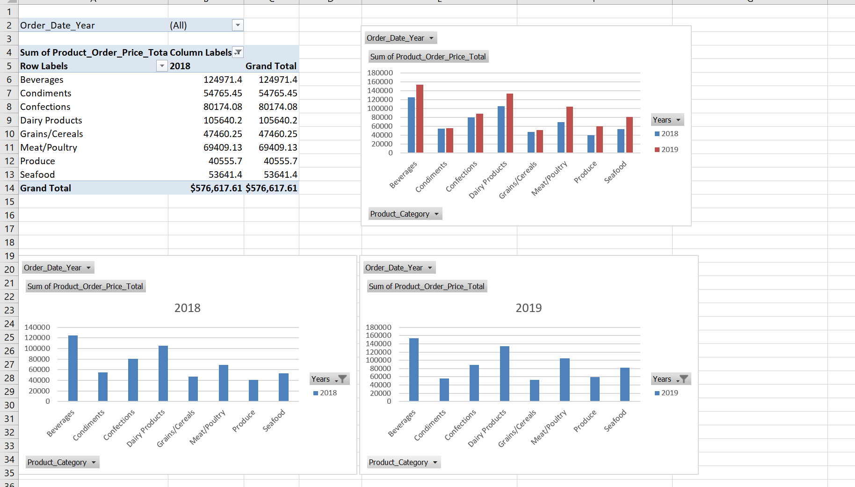Select row header 20
This screenshot has width=855, height=487.
(9, 269)
